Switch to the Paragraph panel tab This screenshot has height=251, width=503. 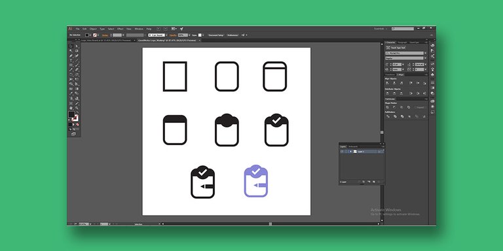(402, 42)
